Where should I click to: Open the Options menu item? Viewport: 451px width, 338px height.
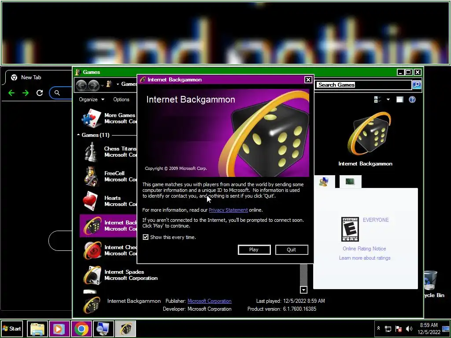(x=121, y=99)
